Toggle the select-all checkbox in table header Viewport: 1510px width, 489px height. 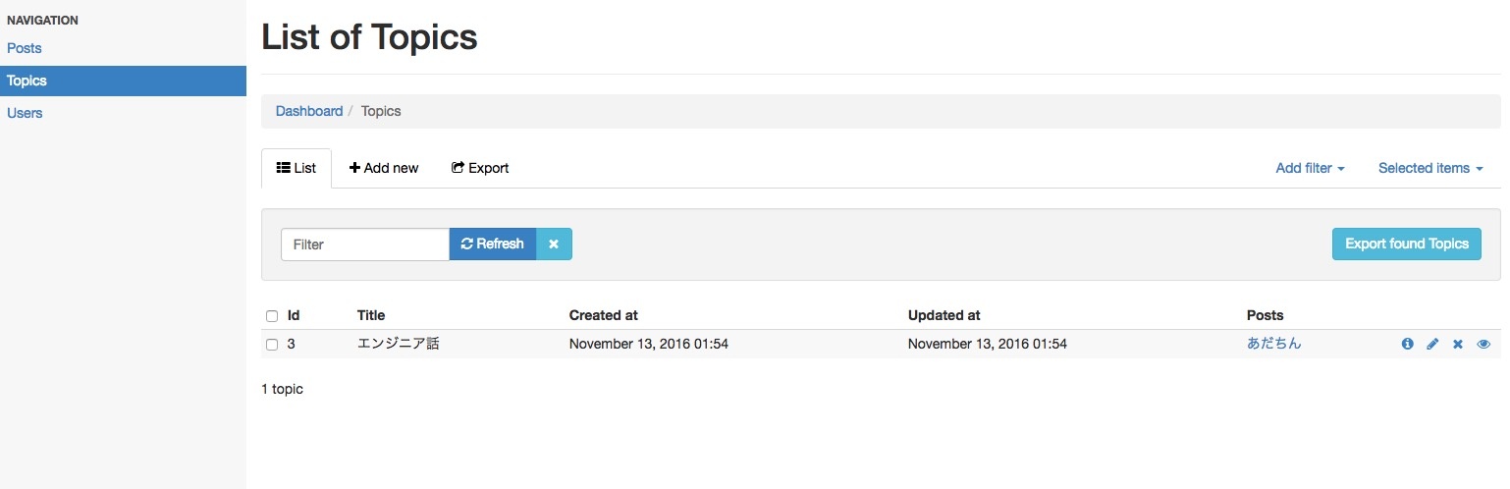pyautogui.click(x=272, y=316)
